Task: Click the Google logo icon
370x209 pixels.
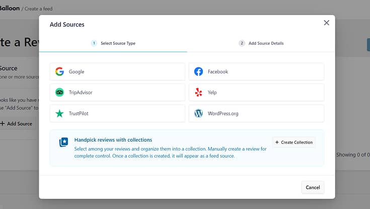Action: click(59, 71)
